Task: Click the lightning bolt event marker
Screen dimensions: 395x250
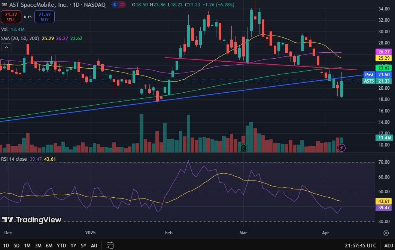Action: 341,148
